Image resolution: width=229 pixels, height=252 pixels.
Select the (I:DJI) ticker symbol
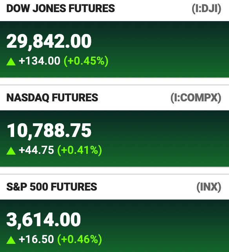click(207, 9)
